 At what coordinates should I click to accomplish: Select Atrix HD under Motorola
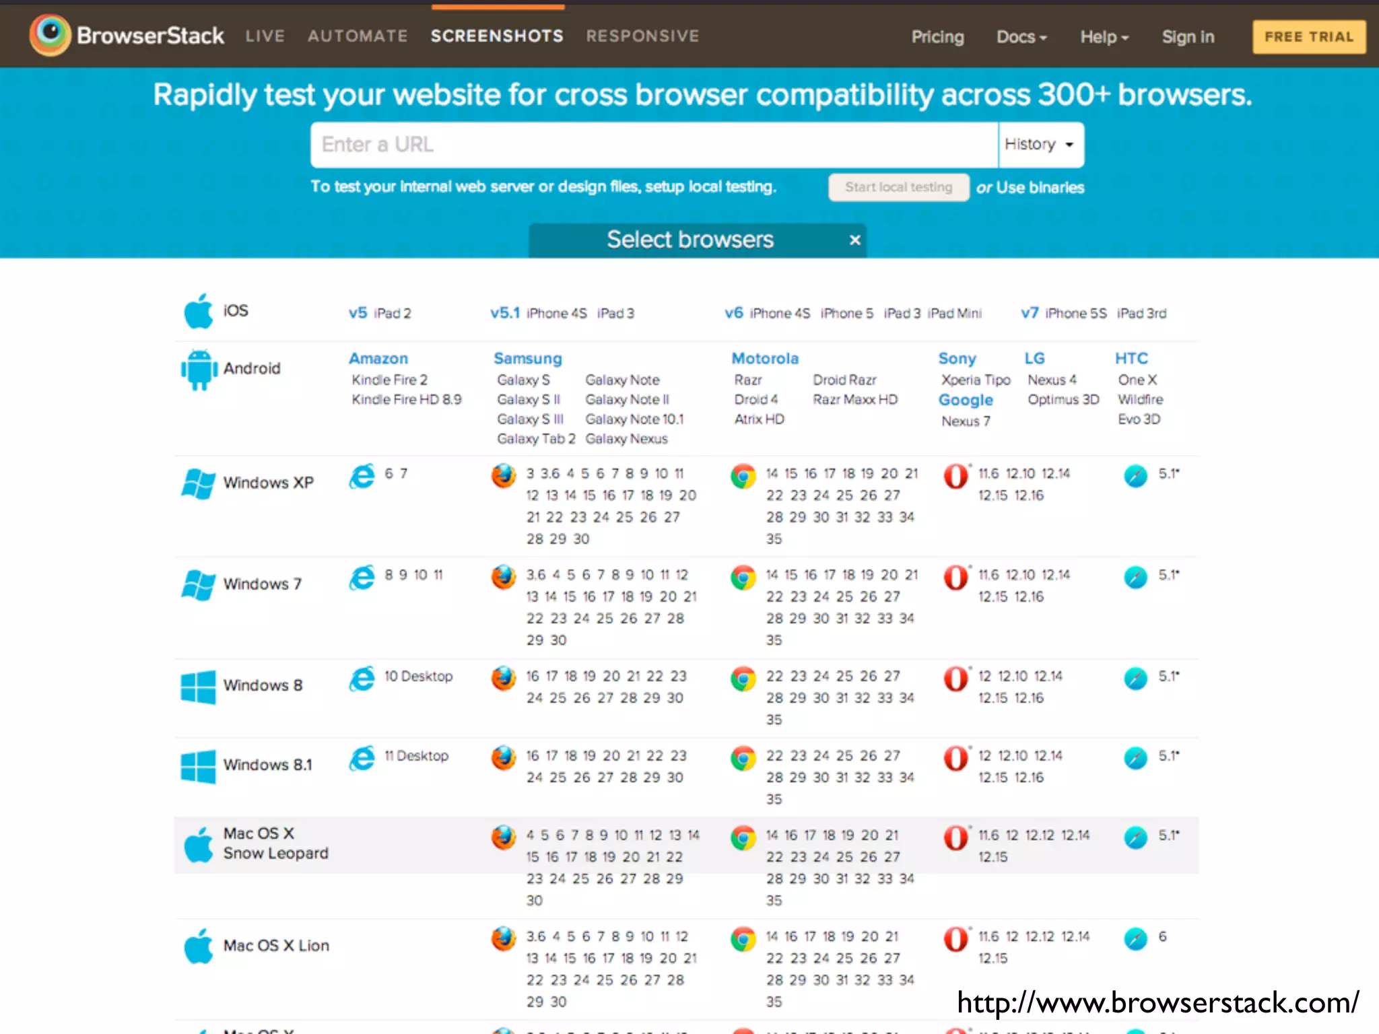pos(759,419)
